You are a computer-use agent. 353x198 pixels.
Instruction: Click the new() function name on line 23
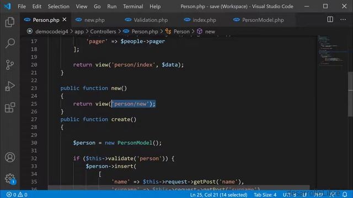point(119,88)
